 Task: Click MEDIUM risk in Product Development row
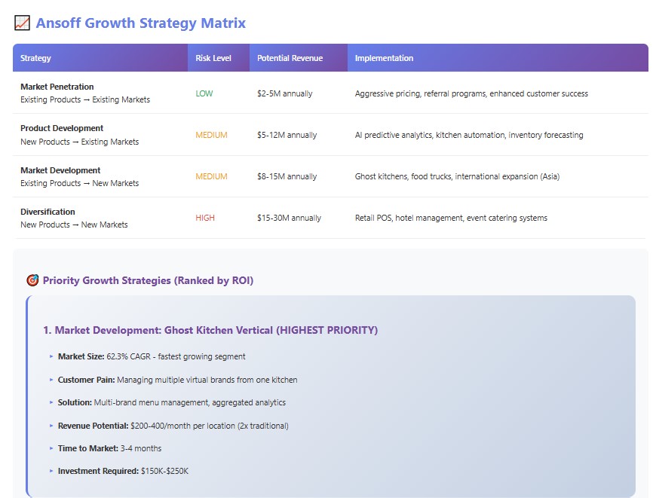(x=211, y=135)
